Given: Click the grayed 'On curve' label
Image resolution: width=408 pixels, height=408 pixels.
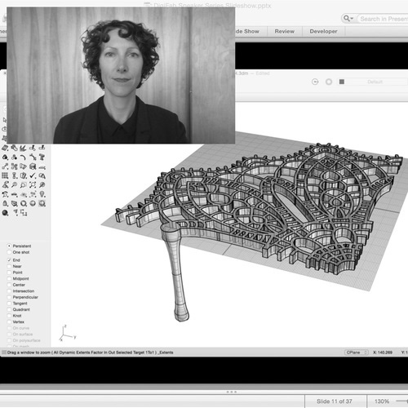Looking at the screenshot, I should (x=21, y=328).
